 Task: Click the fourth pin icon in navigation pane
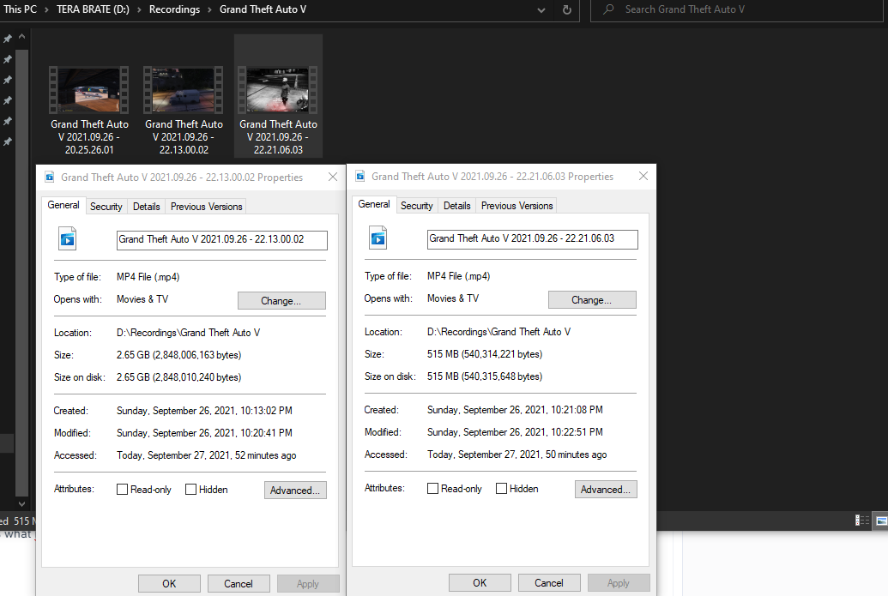click(x=8, y=100)
